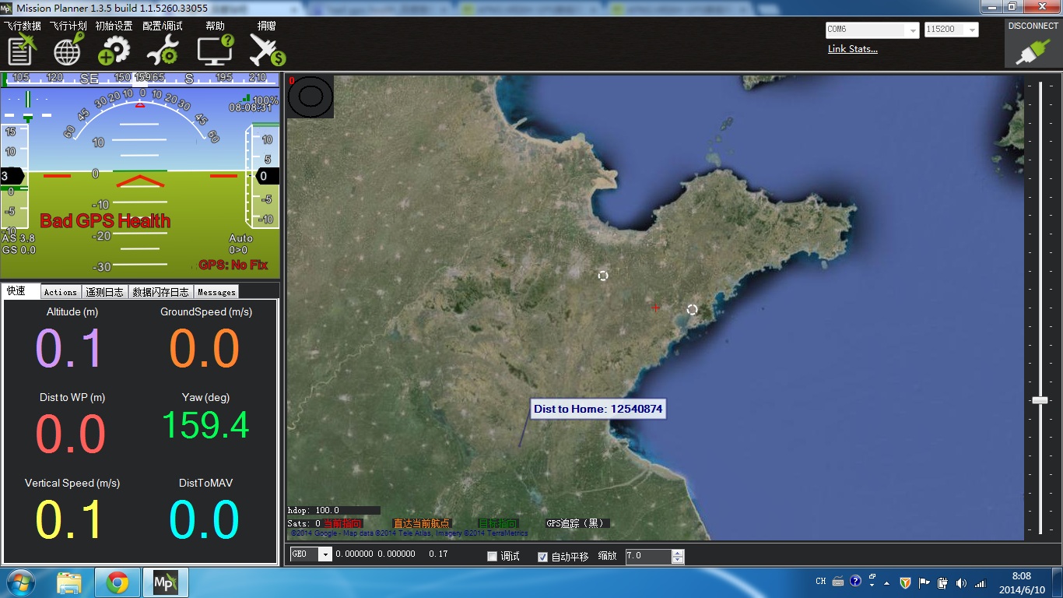Open the Link Stats... link
Screen dimensions: 1063x598
[852, 49]
